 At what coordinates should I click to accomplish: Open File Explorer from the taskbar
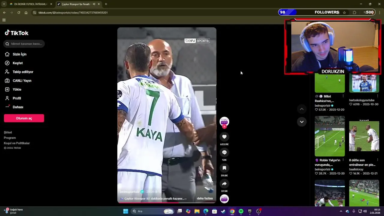[197, 211]
